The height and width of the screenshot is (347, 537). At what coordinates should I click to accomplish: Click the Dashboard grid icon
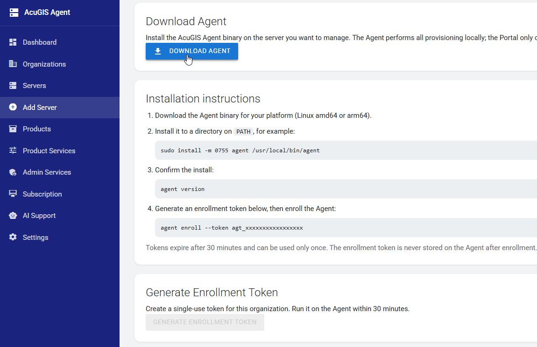[13, 42]
